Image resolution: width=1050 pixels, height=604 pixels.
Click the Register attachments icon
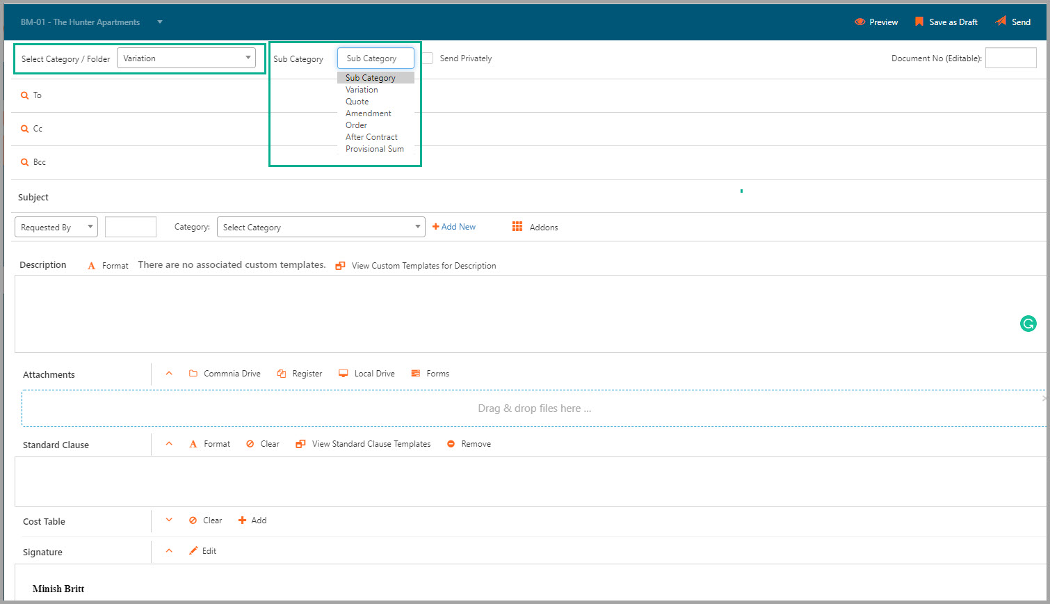click(x=282, y=374)
